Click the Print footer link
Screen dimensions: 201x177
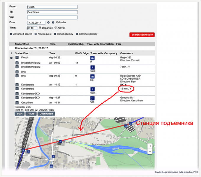tap(195, 172)
